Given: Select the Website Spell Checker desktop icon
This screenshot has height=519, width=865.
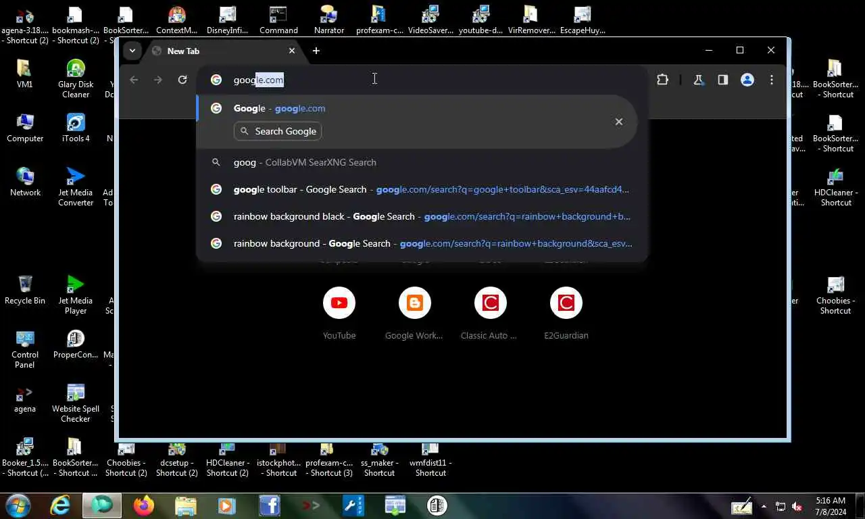Looking at the screenshot, I should click(76, 403).
